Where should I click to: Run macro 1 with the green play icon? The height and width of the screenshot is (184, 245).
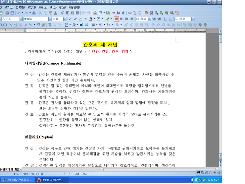[156, 13]
